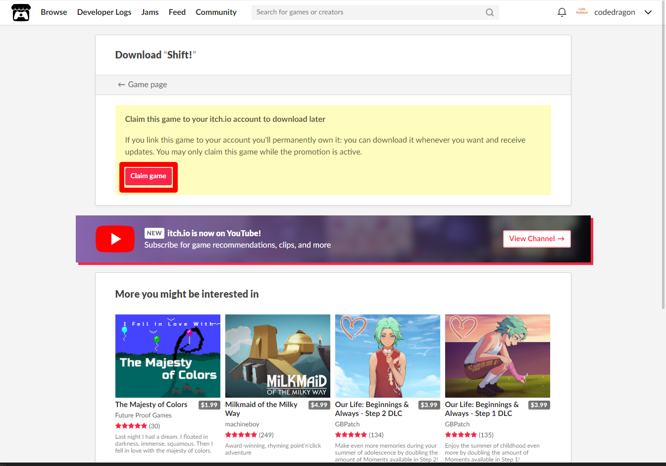Open the Milkmaid of the Milky Way thumbnail
This screenshot has width=666, height=466.
(x=278, y=356)
